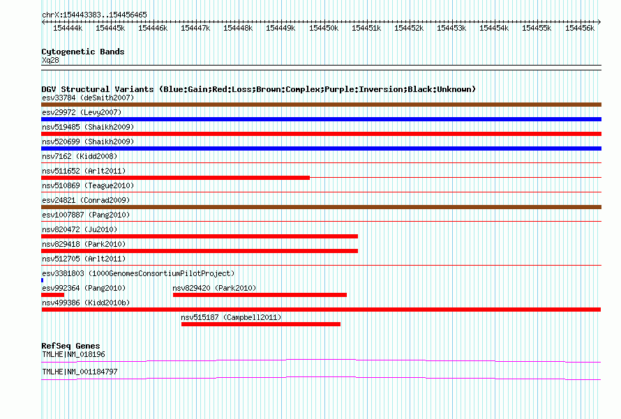Screen dimensions: 621x419
Task: Click the 154452k ruler tick label
Action: tap(409, 28)
